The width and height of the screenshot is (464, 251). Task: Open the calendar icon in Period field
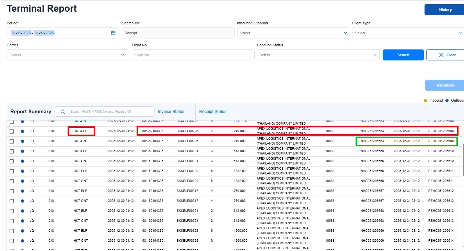113,33
